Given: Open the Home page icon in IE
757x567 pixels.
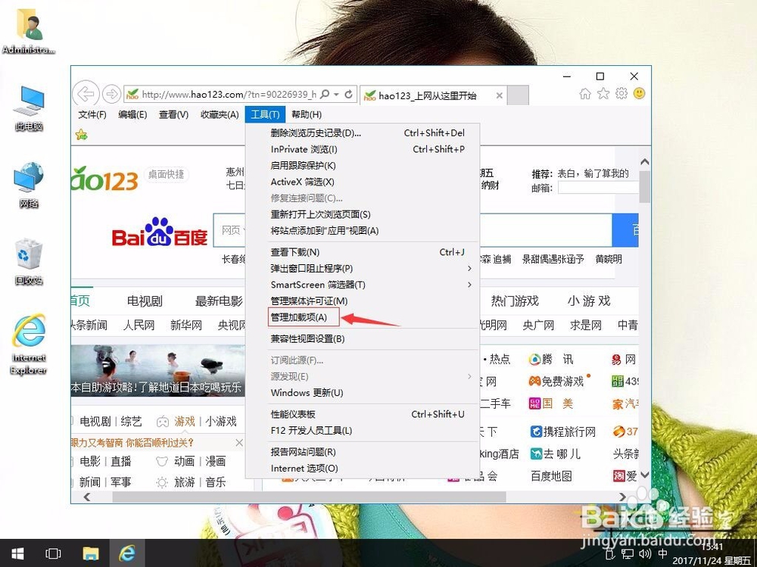Looking at the screenshot, I should point(584,94).
